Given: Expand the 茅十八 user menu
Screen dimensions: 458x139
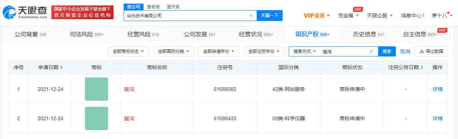Looking at the screenshot, I should pos(442,16).
